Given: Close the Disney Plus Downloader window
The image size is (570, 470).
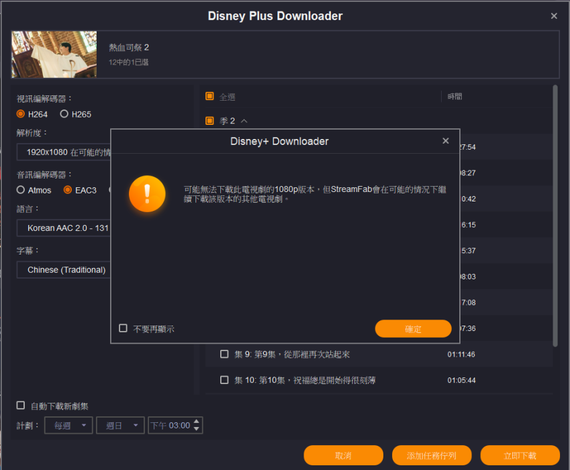Looking at the screenshot, I should 554,16.
